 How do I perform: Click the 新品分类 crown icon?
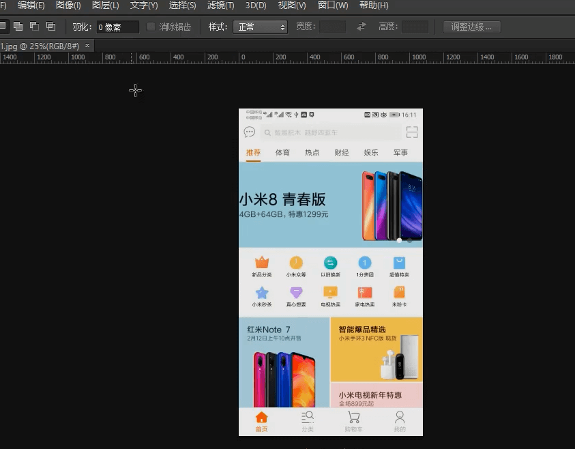pos(262,263)
